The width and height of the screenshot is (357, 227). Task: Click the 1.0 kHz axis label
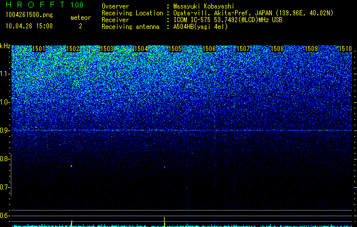(x=4, y=102)
